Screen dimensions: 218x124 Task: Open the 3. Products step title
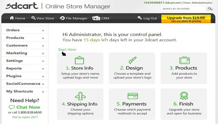coord(183,68)
